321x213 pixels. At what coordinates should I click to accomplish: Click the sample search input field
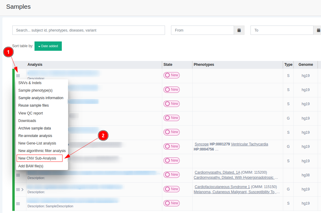tap(88, 30)
